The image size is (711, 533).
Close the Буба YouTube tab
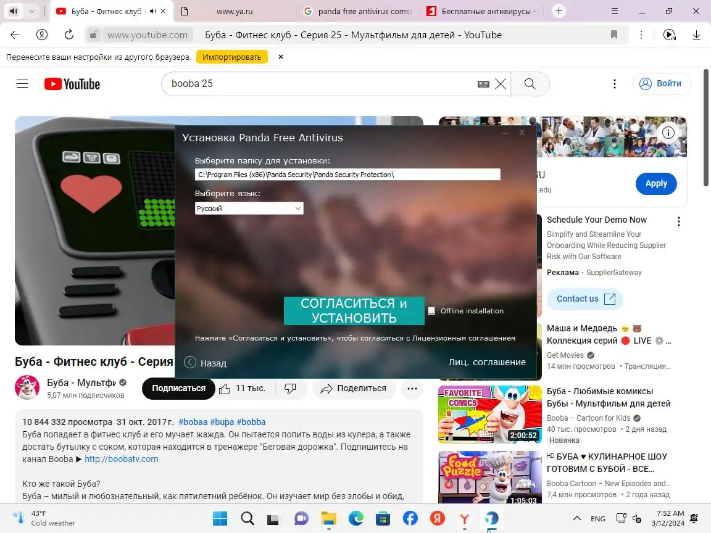pos(163,11)
